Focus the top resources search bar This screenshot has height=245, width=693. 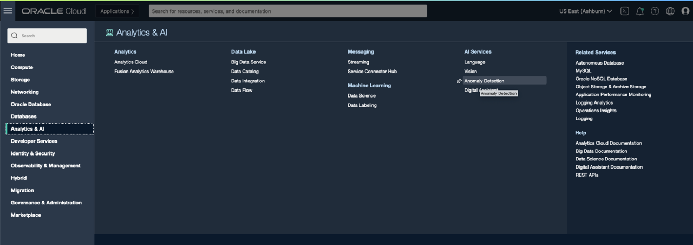pos(288,11)
